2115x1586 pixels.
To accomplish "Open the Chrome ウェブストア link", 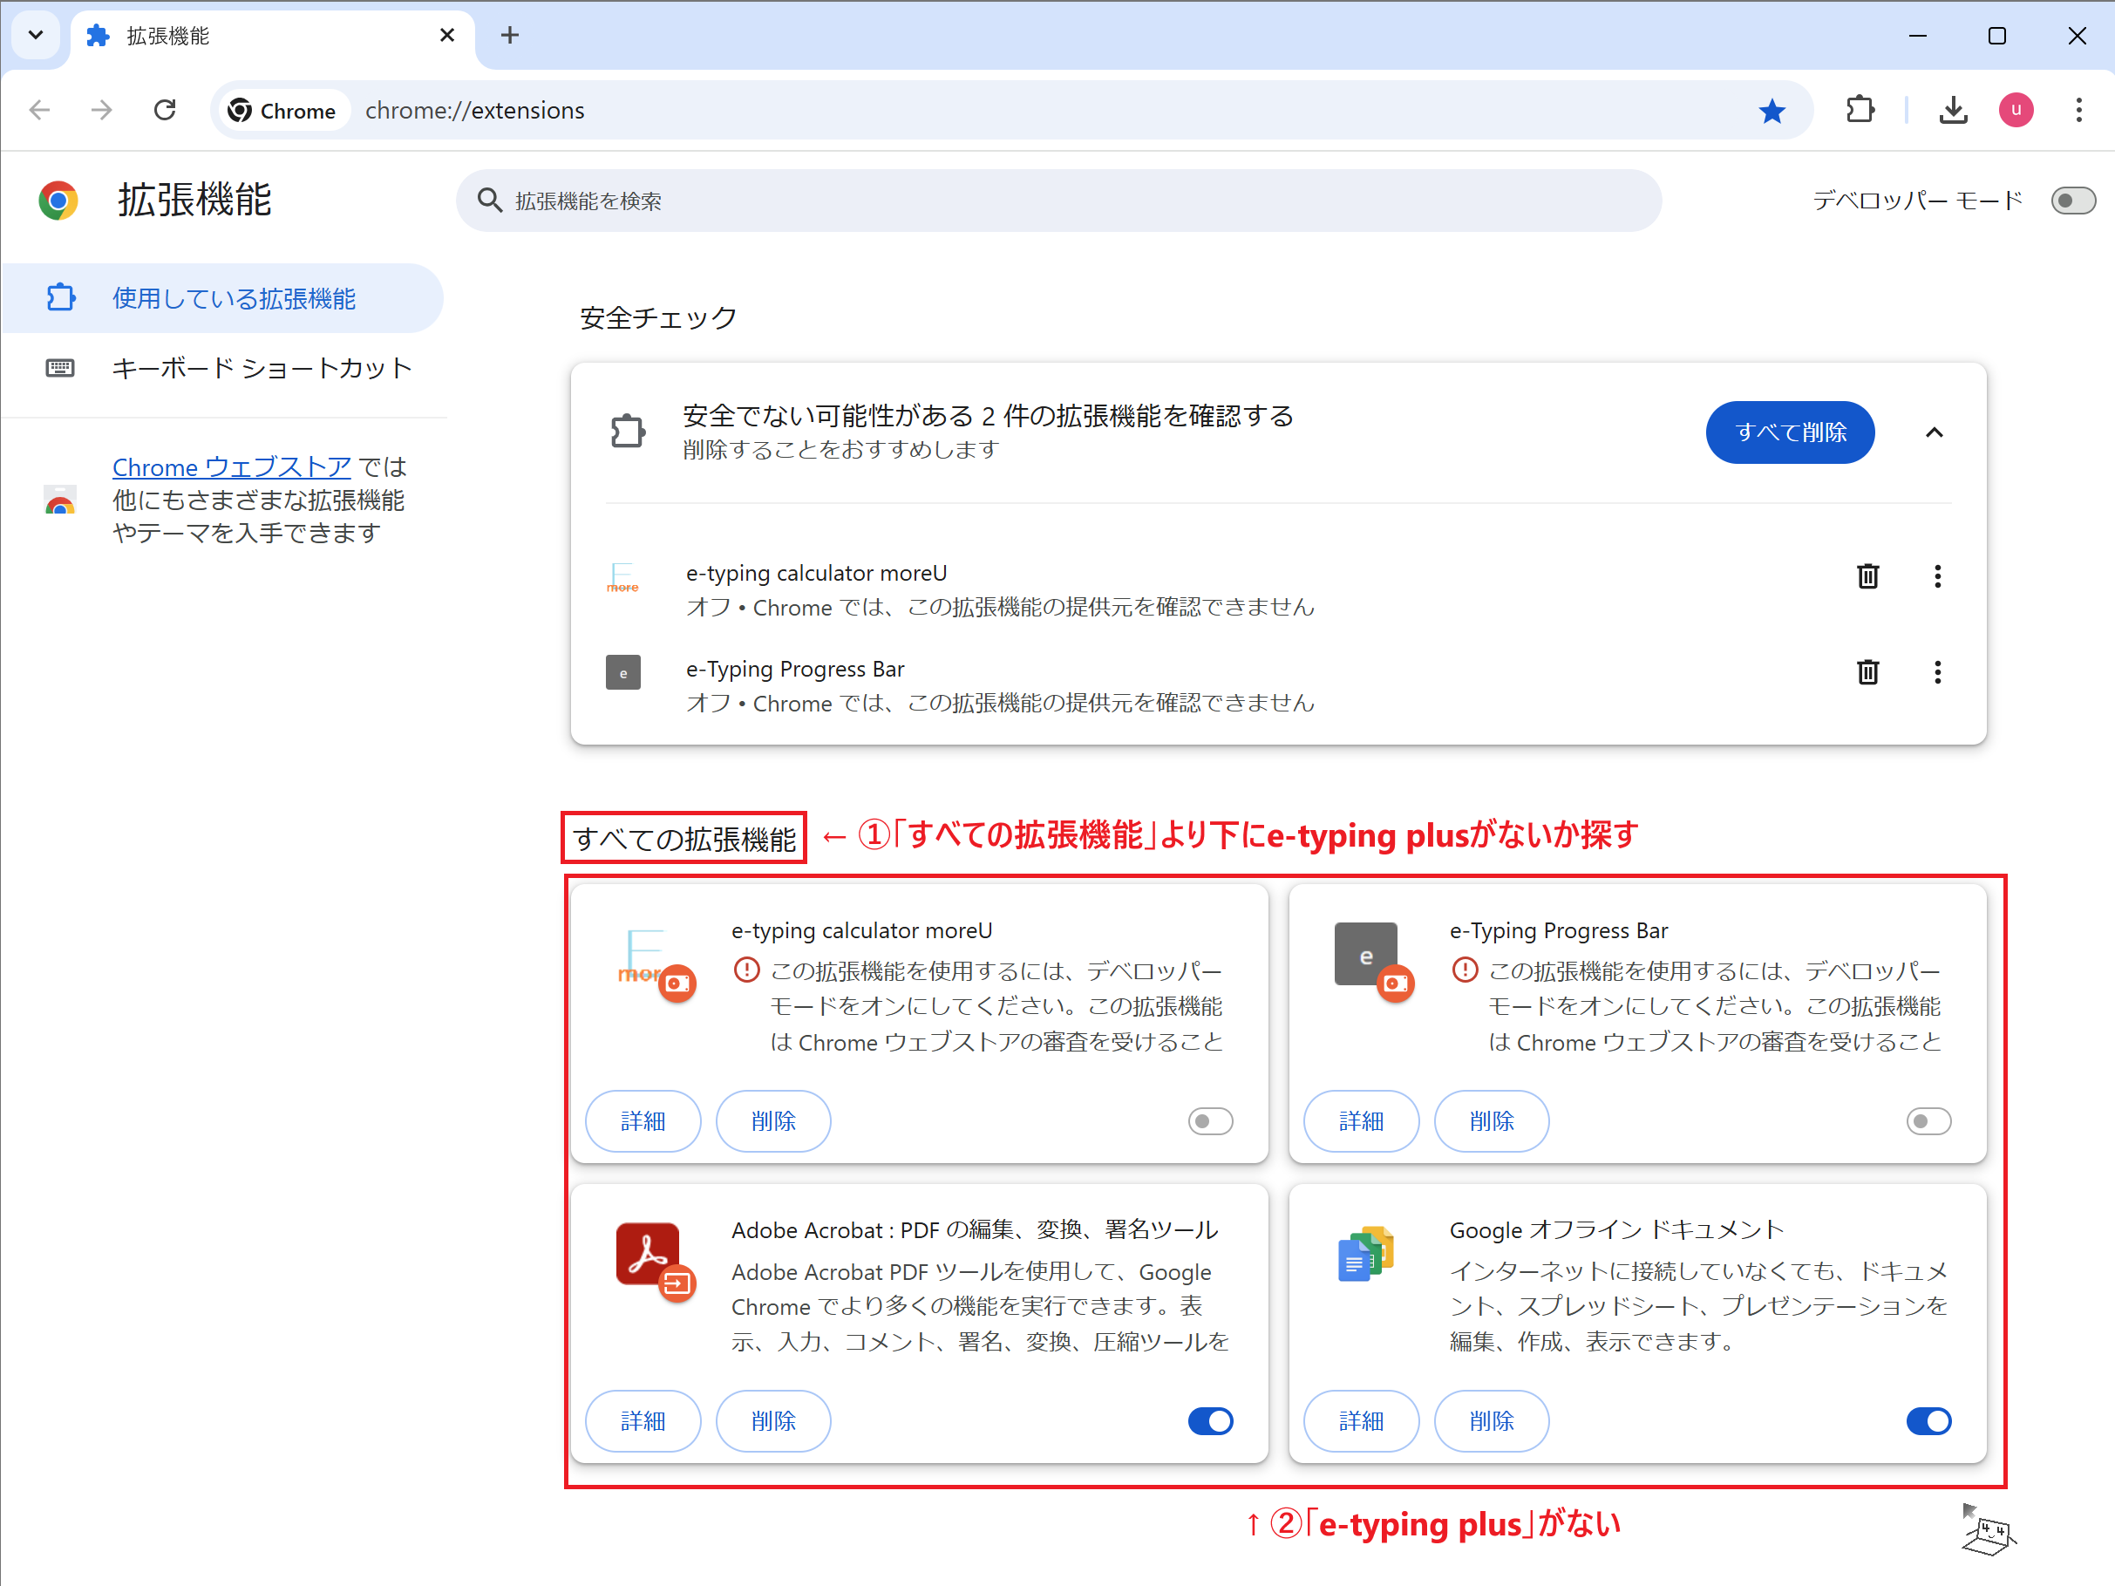I will 231,467.
